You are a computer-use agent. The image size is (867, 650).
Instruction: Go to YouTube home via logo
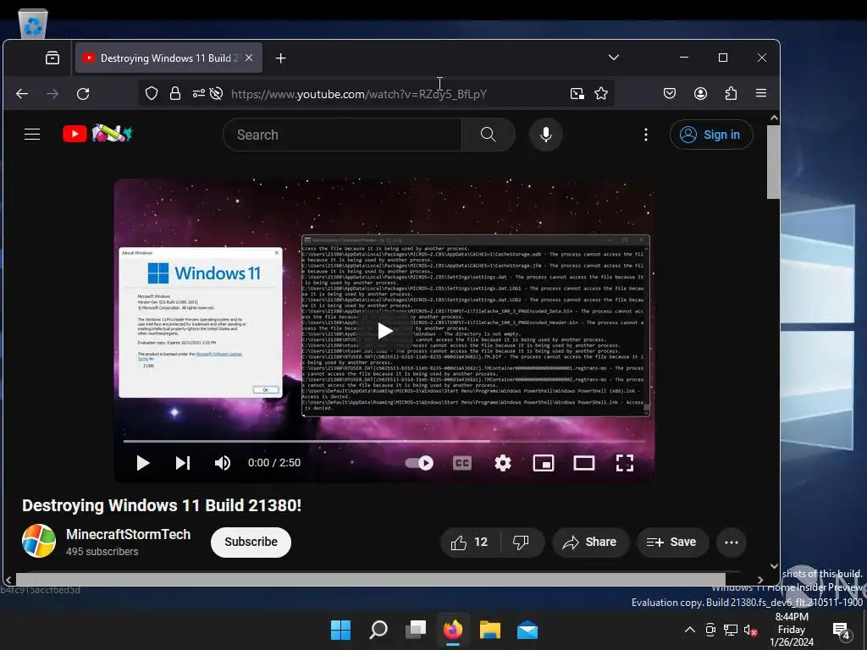(97, 133)
